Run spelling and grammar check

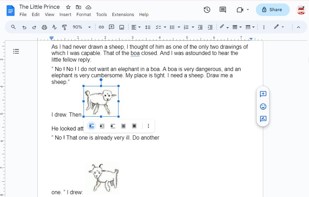pyautogui.click(x=55, y=27)
